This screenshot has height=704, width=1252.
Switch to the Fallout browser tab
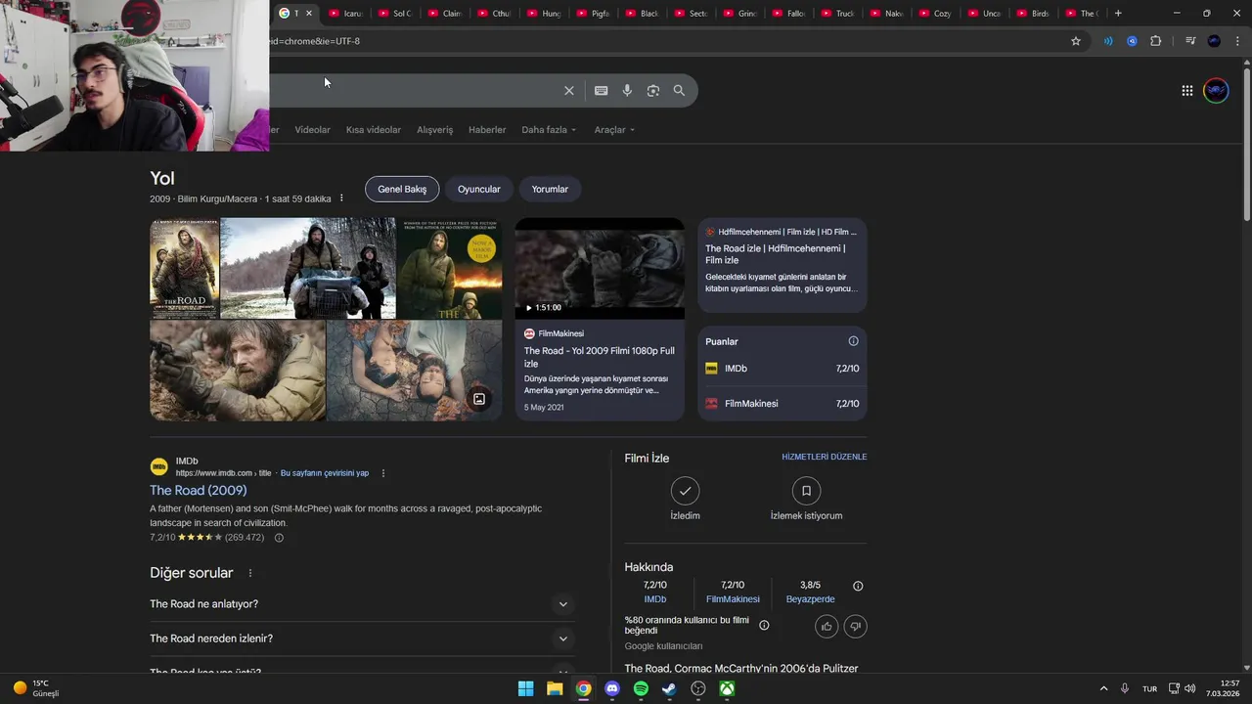790,13
